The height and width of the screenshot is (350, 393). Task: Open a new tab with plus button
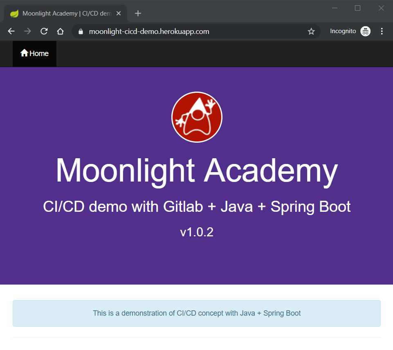pos(138,13)
